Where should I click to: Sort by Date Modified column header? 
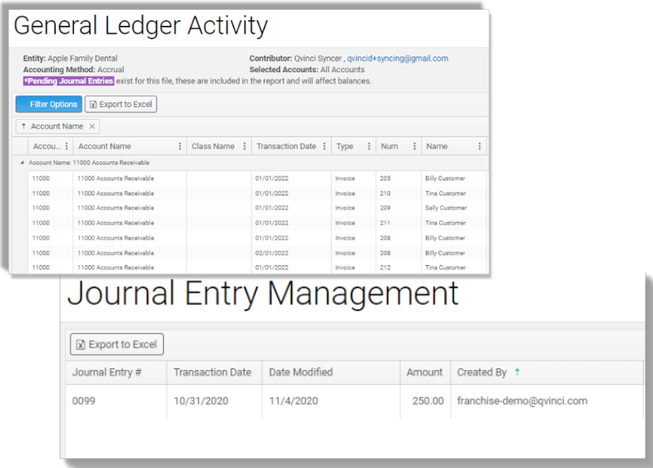point(300,372)
